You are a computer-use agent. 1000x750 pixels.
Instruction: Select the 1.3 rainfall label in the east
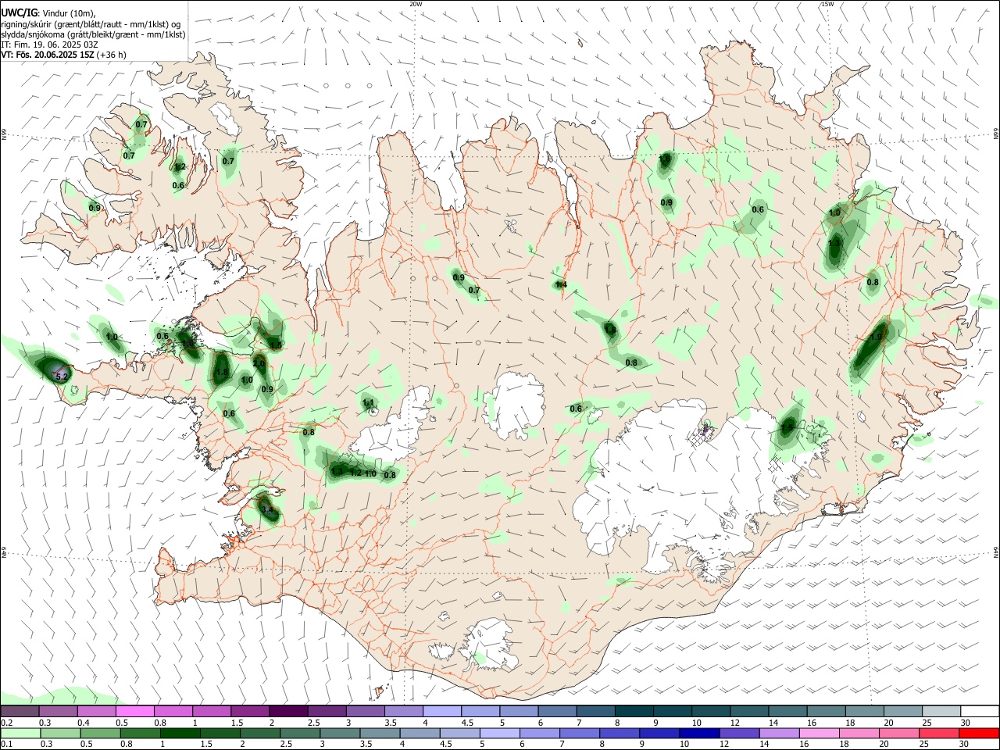pos(834,244)
